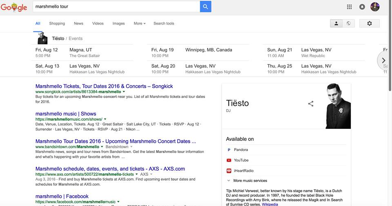
Task: Open Search tools options
Action: pyautogui.click(x=164, y=24)
